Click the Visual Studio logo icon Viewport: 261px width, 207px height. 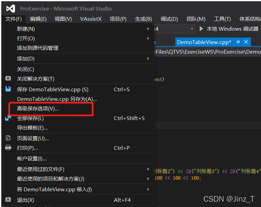(x=11, y=9)
